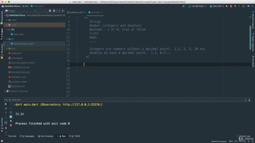Close the main.dart editor tab
Image resolution: width=255 pixels, height=143 pixels.
[x=102, y=12]
